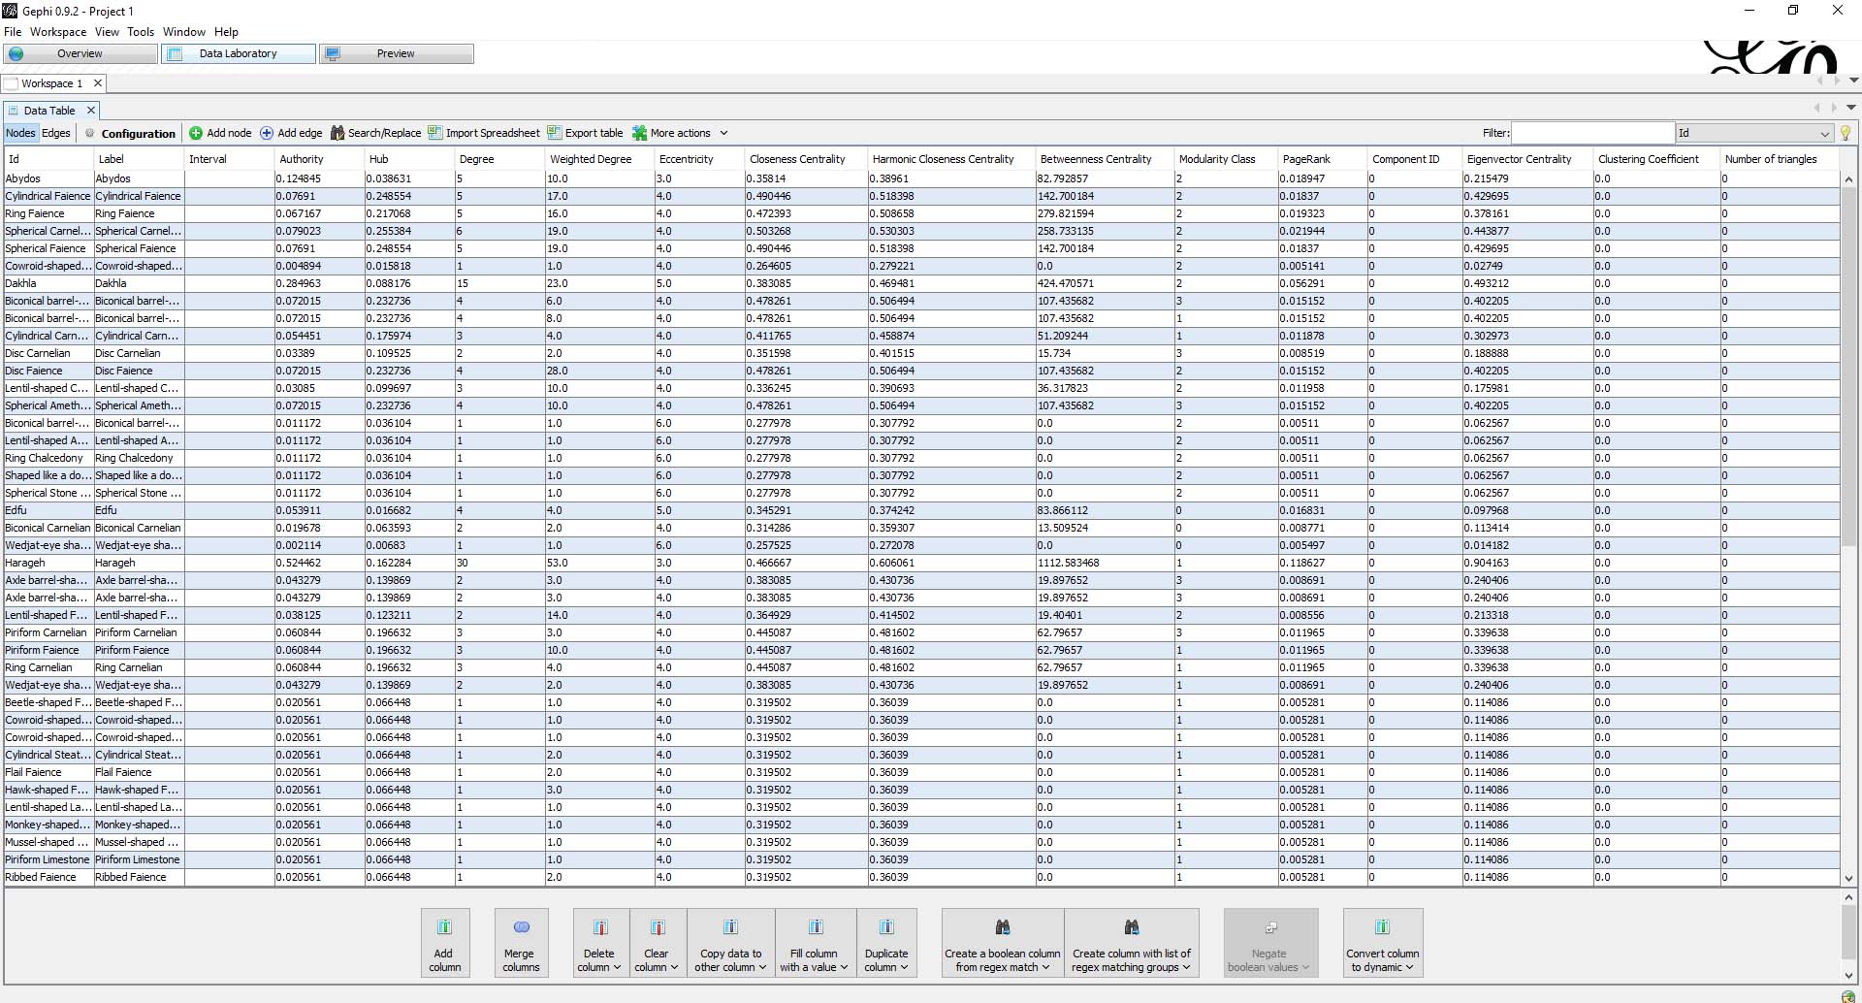Select the Abydos row Id cell
The width and height of the screenshot is (1862, 1003).
[48, 178]
